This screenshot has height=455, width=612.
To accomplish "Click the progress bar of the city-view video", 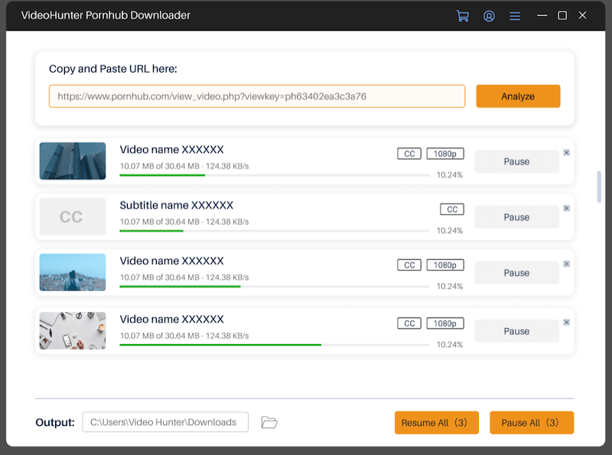I will [x=275, y=287].
